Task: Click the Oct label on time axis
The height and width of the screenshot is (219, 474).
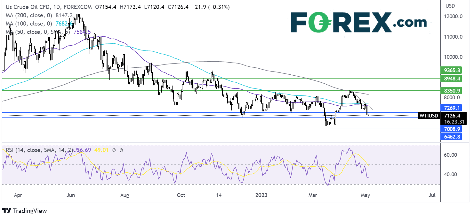Action: click(x=181, y=195)
